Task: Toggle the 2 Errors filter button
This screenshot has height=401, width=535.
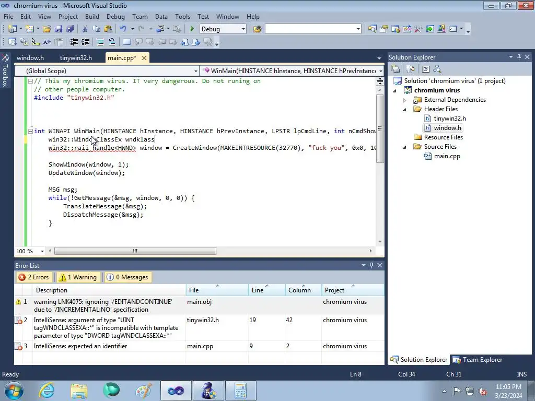Action: (x=34, y=277)
